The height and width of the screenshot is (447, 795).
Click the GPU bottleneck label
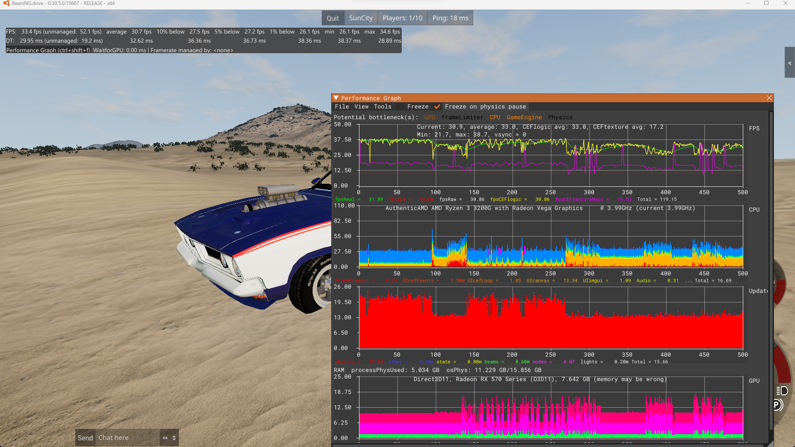pyautogui.click(x=429, y=118)
